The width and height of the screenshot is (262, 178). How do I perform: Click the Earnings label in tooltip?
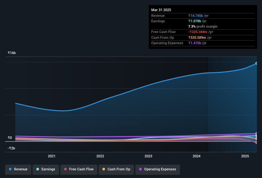pyautogui.click(x=158, y=21)
